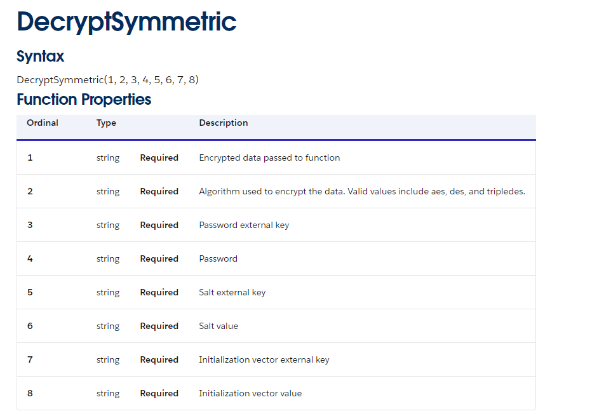Click the Ordinal column header

tap(43, 123)
